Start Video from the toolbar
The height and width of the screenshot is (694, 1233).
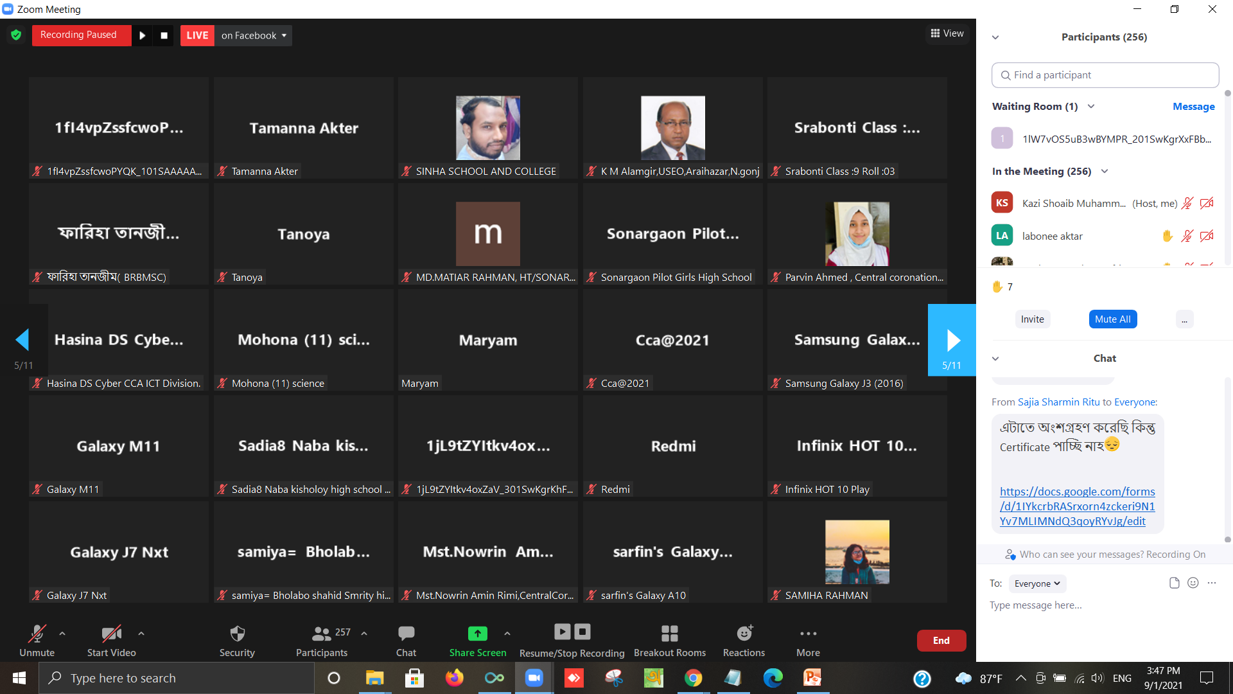click(x=112, y=641)
